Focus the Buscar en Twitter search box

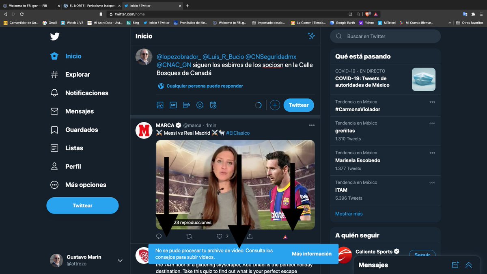pyautogui.click(x=385, y=36)
